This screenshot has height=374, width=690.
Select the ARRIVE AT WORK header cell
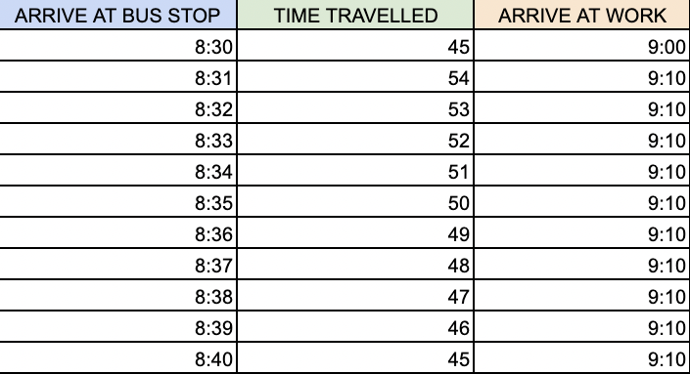pos(581,15)
